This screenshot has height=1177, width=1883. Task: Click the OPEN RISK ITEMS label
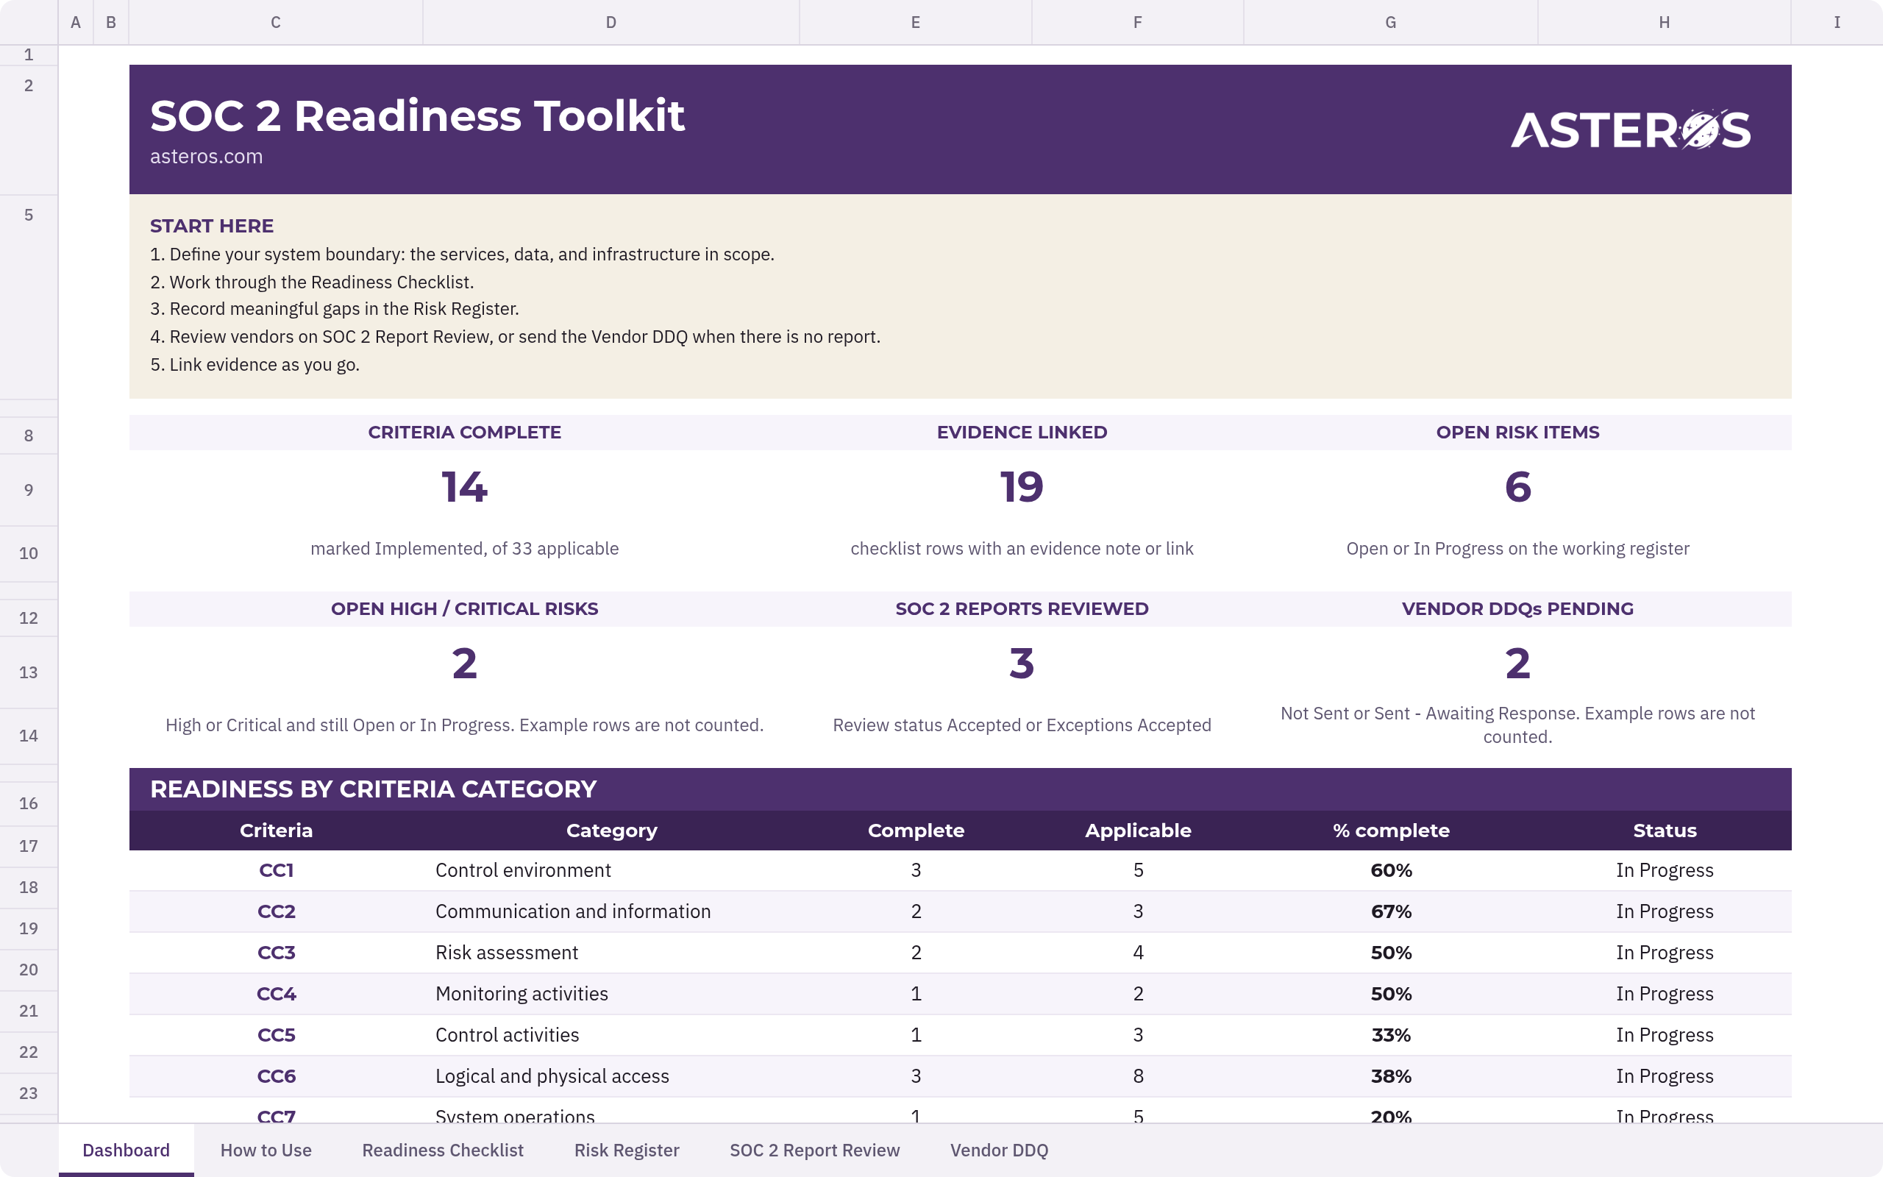coord(1517,433)
